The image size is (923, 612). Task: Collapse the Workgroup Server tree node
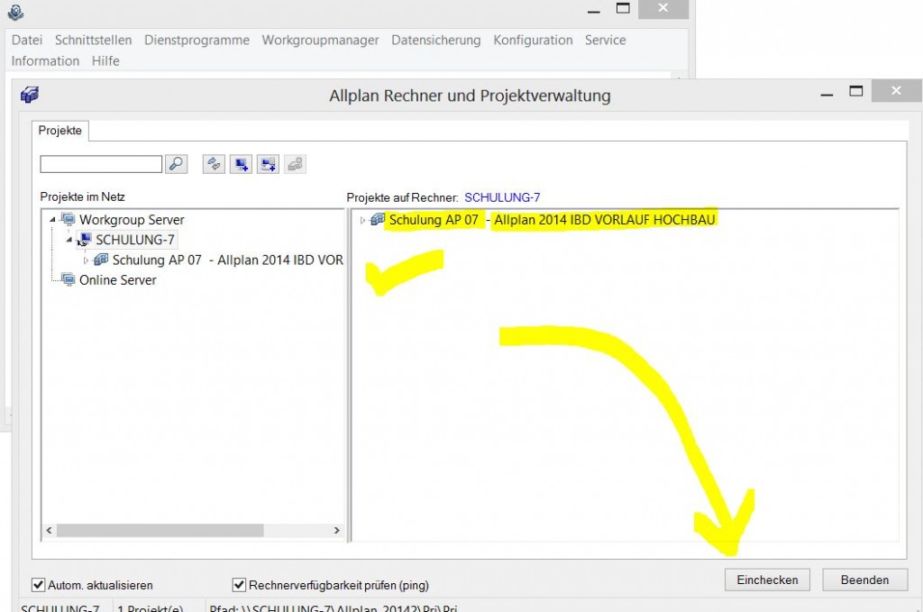point(53,220)
